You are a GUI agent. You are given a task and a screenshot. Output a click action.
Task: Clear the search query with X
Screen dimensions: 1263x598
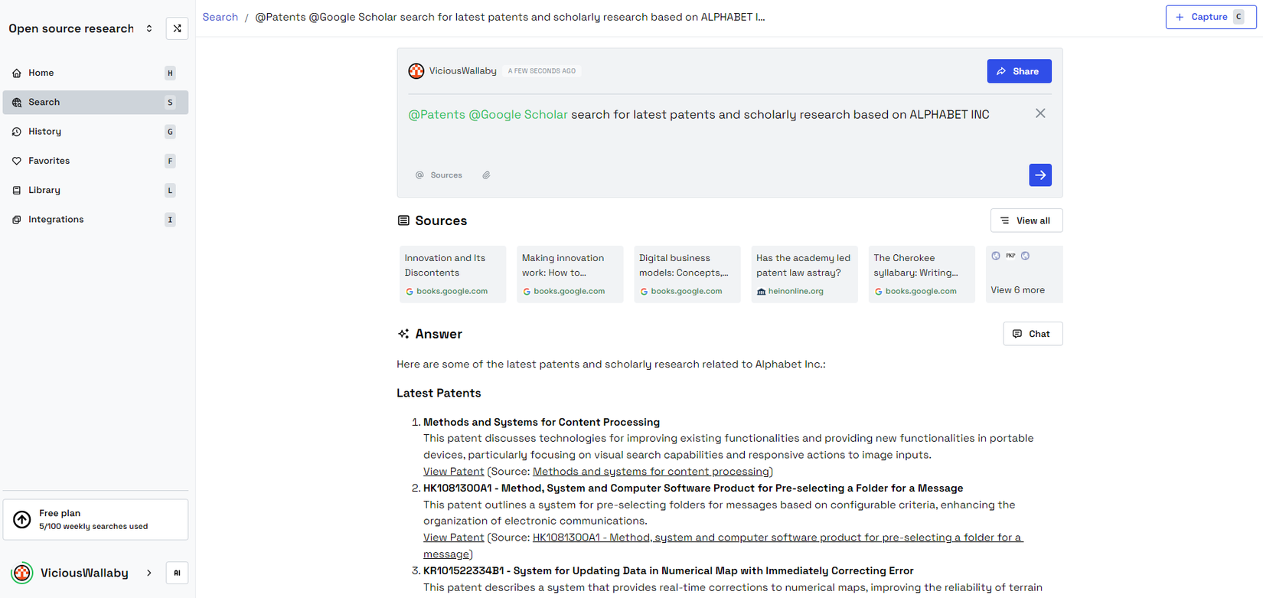(1039, 113)
